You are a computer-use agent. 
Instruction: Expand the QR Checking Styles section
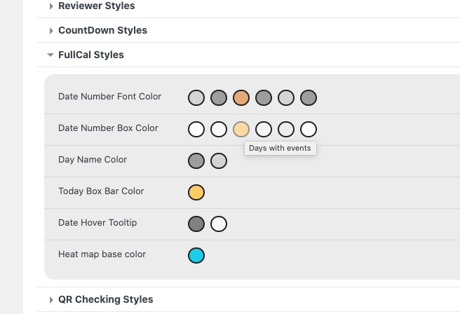point(105,299)
